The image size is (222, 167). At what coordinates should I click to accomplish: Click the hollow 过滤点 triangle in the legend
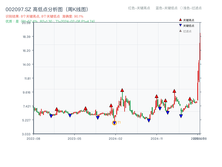click(180, 31)
